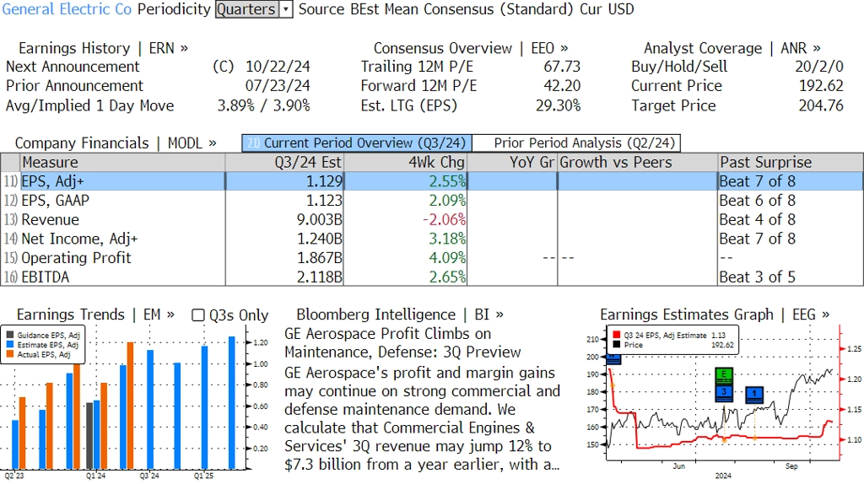Click the Est. LTG (EPS) value 29.30%

[x=559, y=105]
